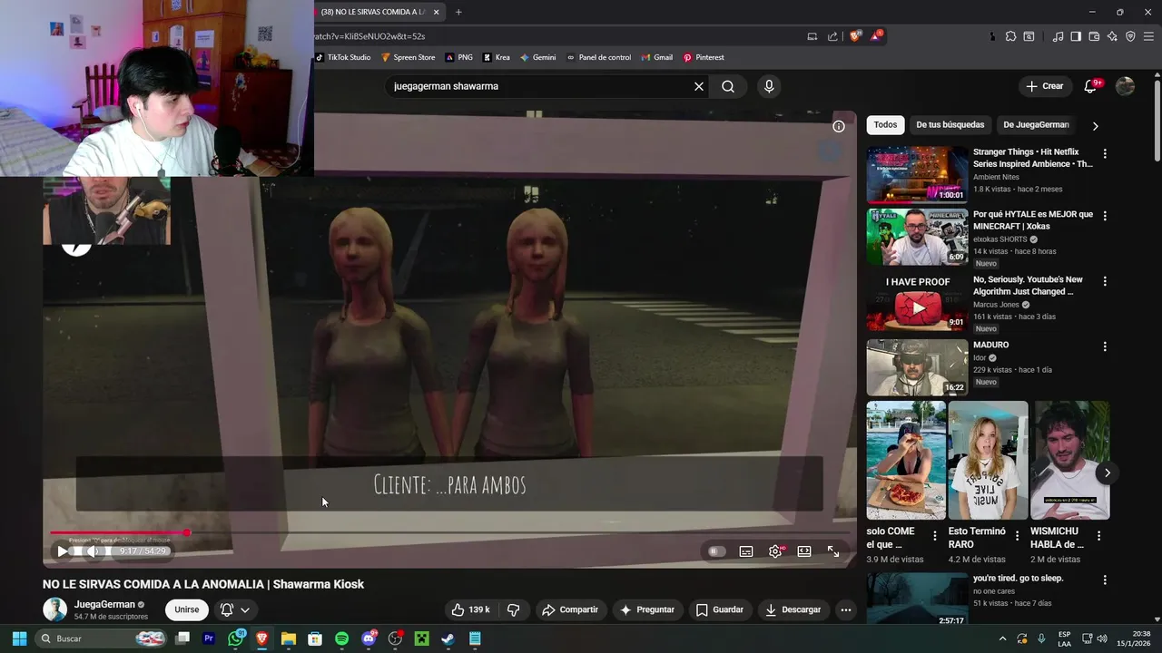Screen dimensions: 1162x653
Task: Open options for 'Esto Terminó RARO' short
Action: [1017, 536]
